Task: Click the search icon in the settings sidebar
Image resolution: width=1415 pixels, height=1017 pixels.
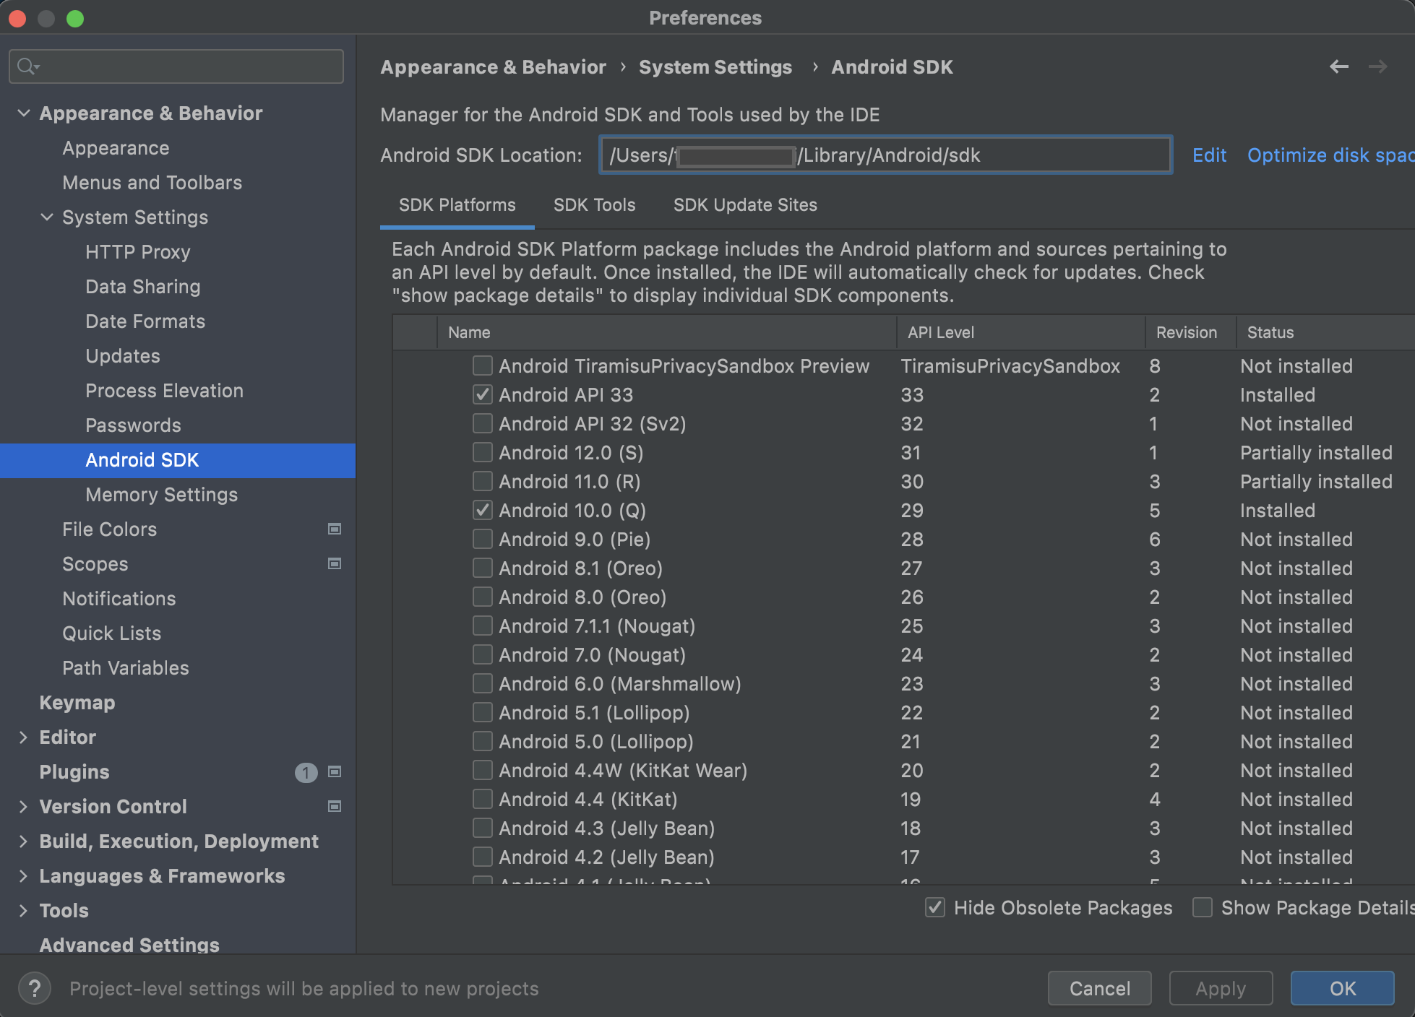Action: (27, 66)
